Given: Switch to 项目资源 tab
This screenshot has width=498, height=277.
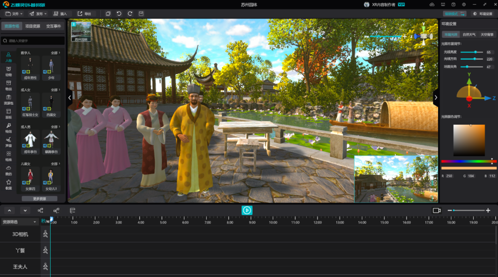Looking at the screenshot, I should coord(33,26).
